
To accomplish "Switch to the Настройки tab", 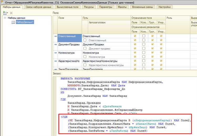I will tap(165, 7).
